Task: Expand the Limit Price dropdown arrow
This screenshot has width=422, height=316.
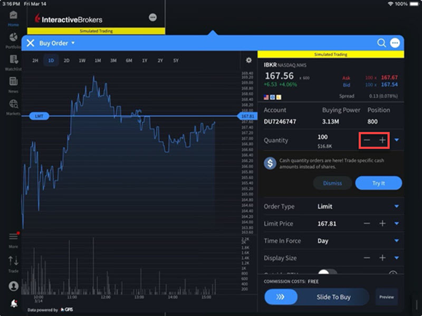Action: (397, 223)
